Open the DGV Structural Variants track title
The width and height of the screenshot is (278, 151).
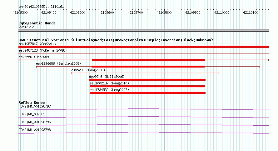(116, 40)
